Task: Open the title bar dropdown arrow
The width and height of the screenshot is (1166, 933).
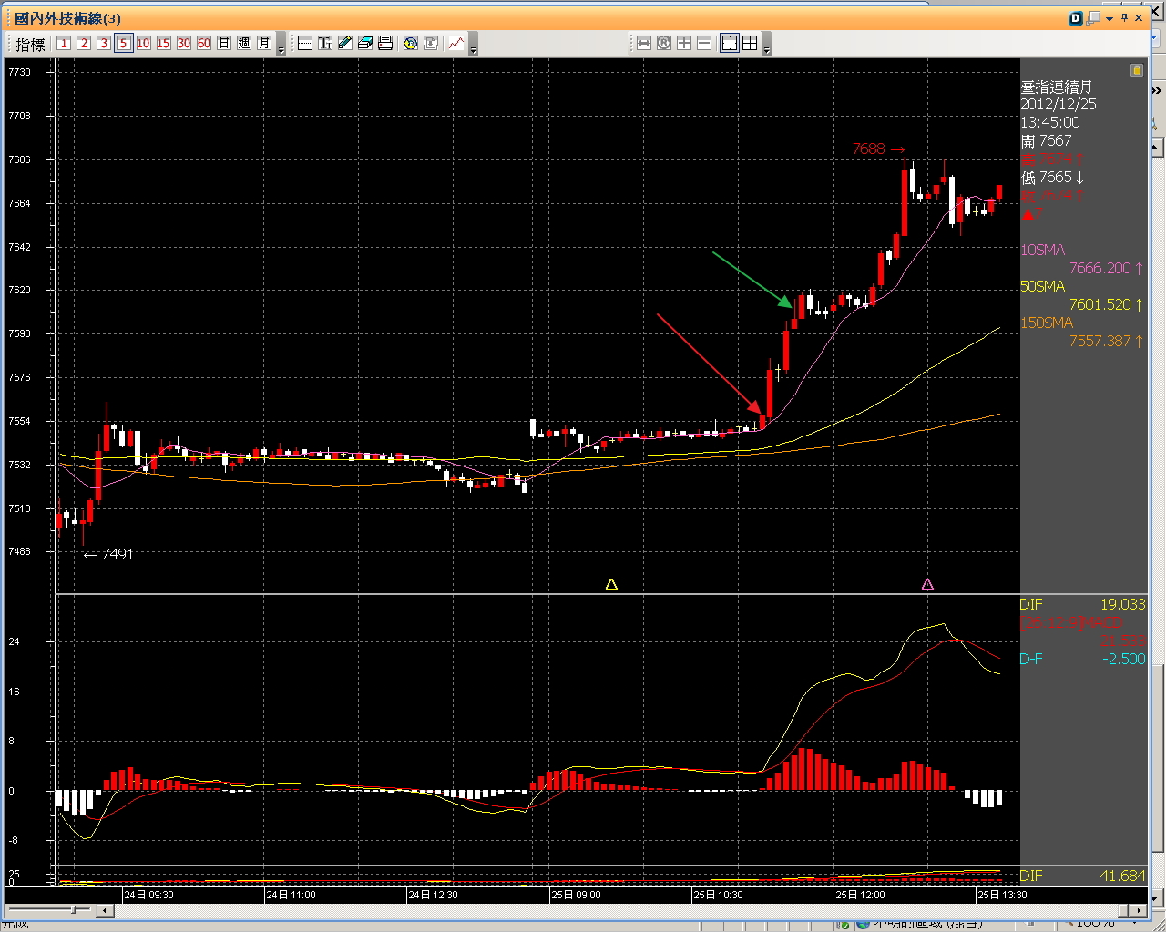Action: click(1110, 19)
